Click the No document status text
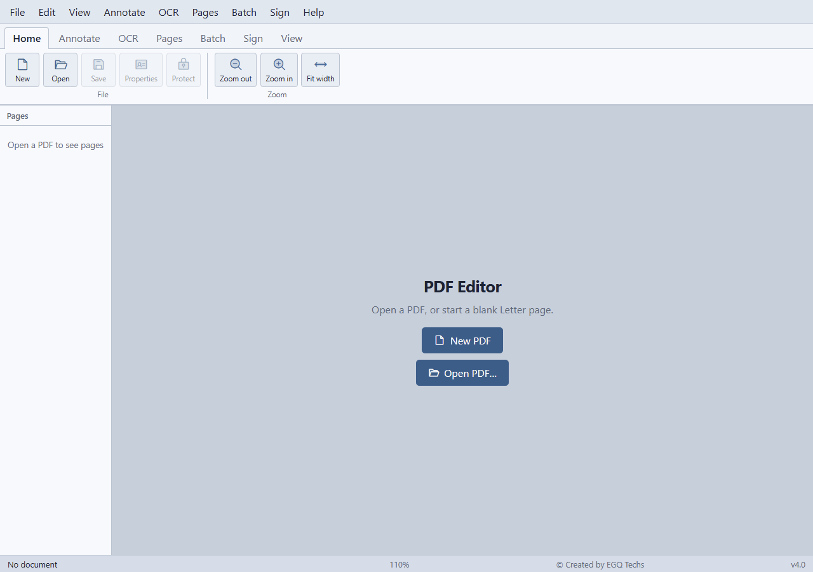This screenshot has height=572, width=813. tap(32, 564)
